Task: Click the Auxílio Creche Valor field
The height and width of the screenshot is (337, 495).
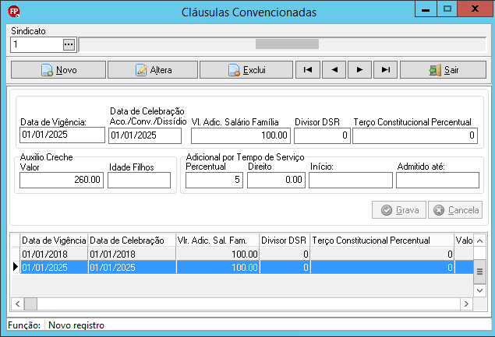Action: point(62,180)
